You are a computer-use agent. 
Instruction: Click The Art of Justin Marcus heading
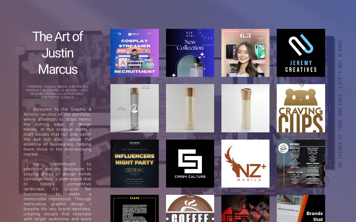click(58, 53)
